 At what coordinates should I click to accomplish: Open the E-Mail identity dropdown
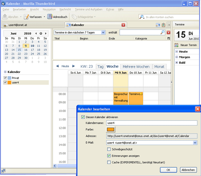(x=195, y=143)
